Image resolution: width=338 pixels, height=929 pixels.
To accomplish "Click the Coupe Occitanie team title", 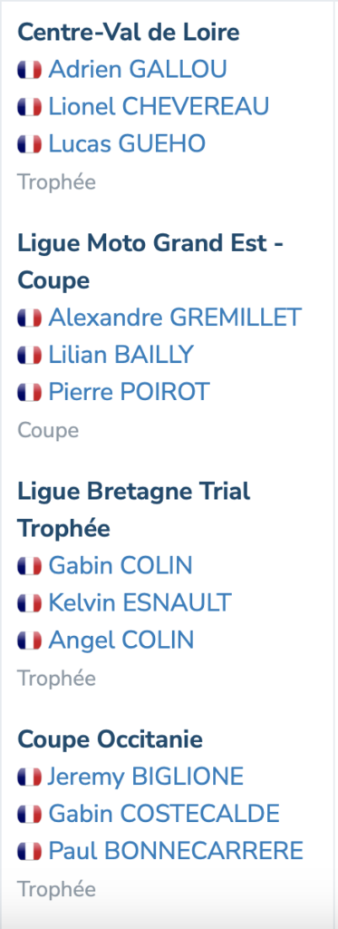I will pos(111,739).
